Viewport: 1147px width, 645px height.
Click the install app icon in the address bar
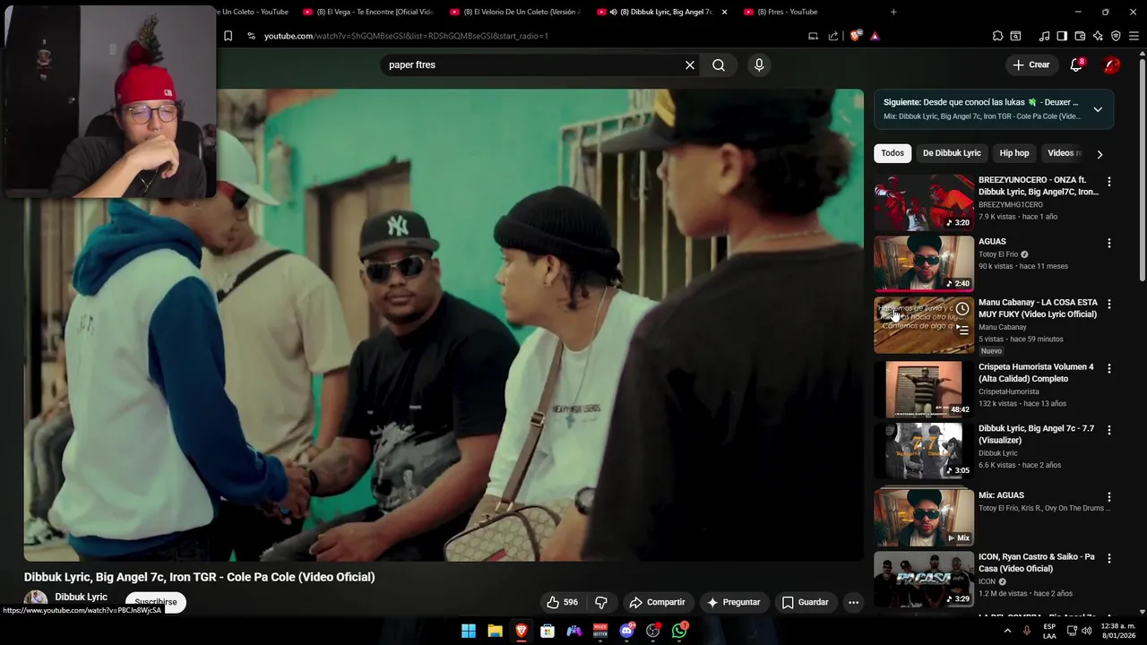(x=813, y=36)
